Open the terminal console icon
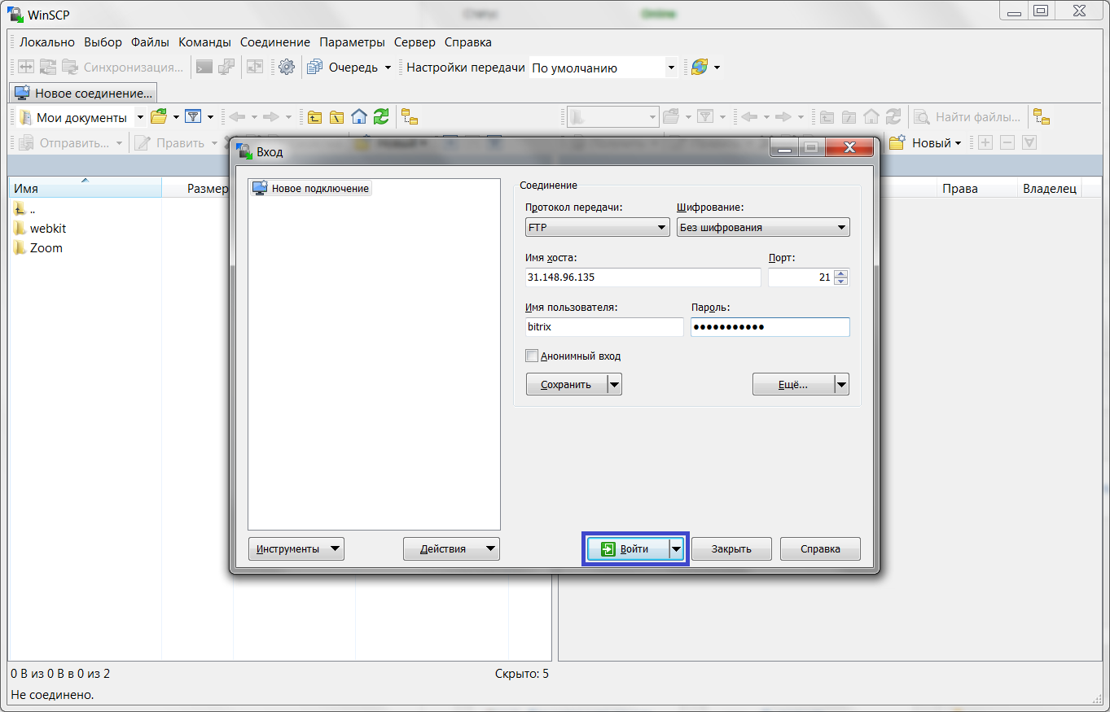 (x=204, y=68)
